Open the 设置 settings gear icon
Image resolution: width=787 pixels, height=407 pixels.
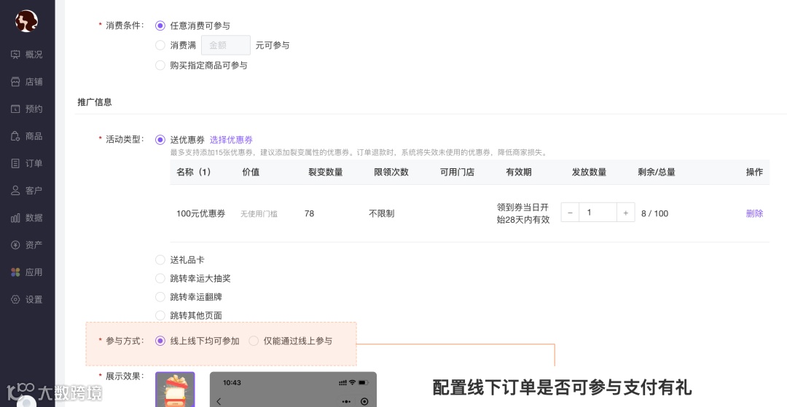15,299
